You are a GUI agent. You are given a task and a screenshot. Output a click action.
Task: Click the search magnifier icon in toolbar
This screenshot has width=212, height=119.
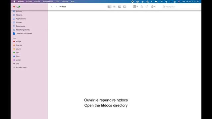tap(164, 7)
